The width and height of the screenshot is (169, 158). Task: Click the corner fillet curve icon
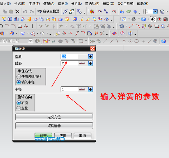tap(83, 34)
